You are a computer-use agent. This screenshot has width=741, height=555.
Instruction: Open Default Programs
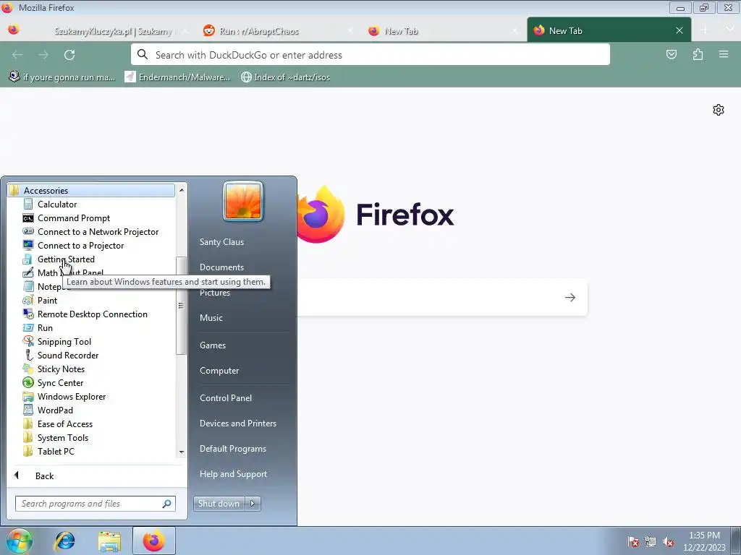click(x=232, y=449)
